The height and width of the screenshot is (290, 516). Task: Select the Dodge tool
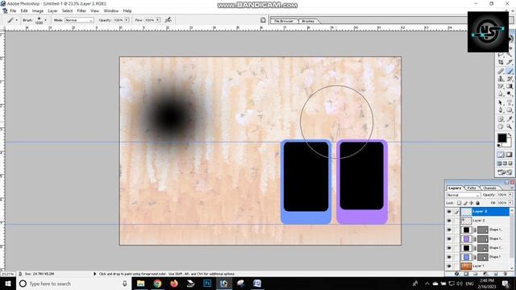[x=510, y=93]
